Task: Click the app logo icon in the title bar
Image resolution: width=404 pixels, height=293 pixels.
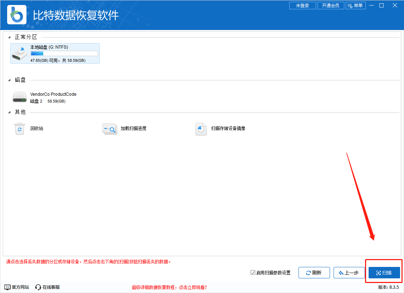Action: (17, 15)
